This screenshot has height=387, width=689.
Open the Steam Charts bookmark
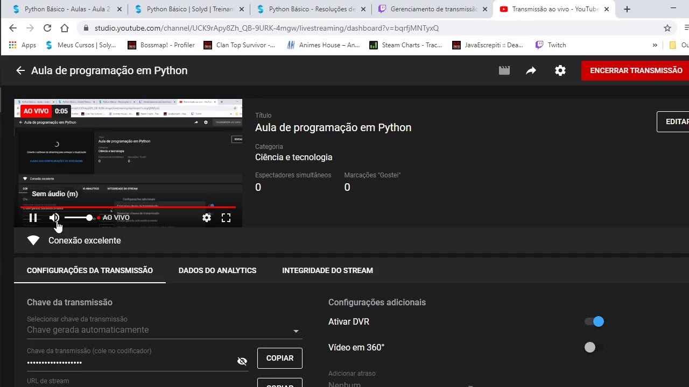[406, 45]
